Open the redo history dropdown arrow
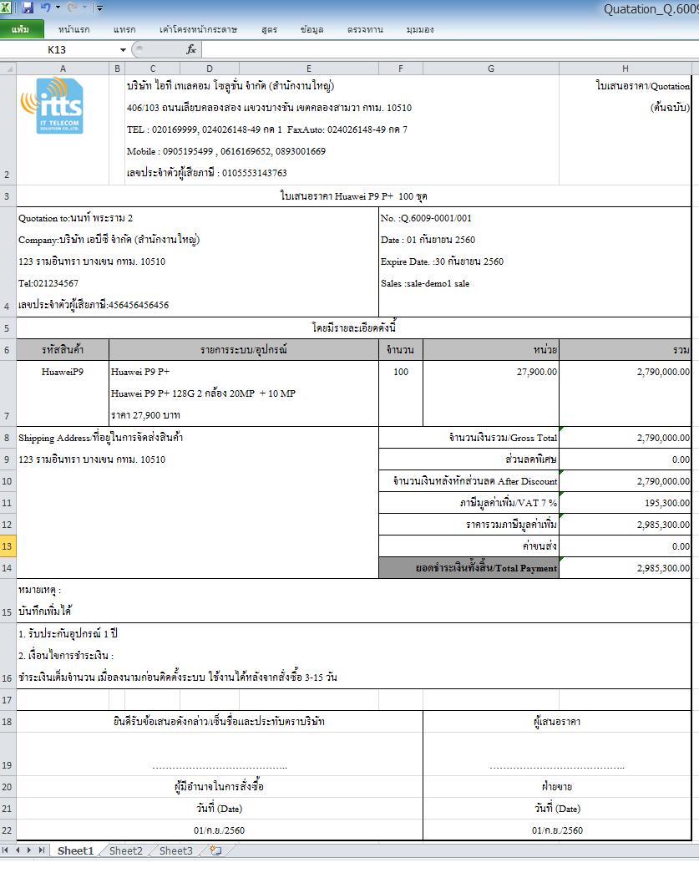 tap(84, 8)
